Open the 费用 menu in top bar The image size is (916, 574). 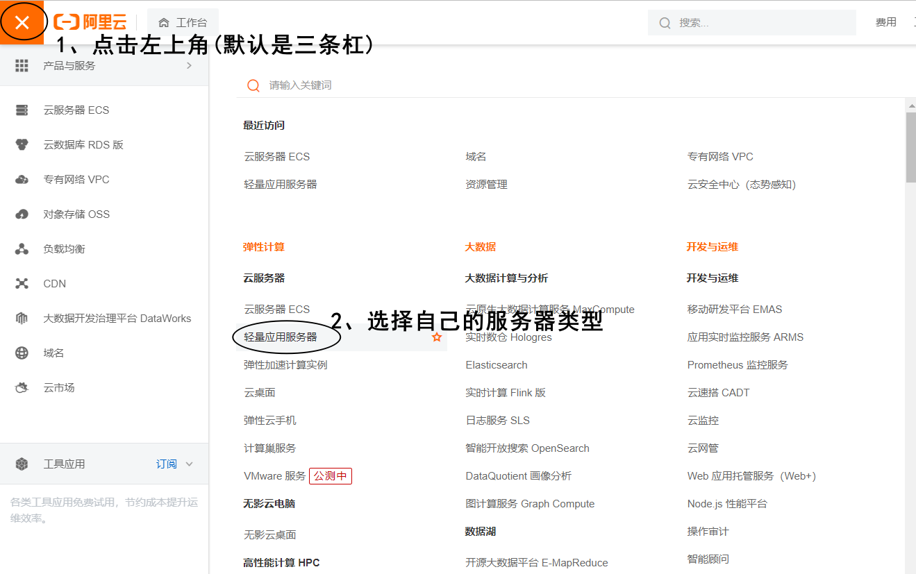click(885, 23)
